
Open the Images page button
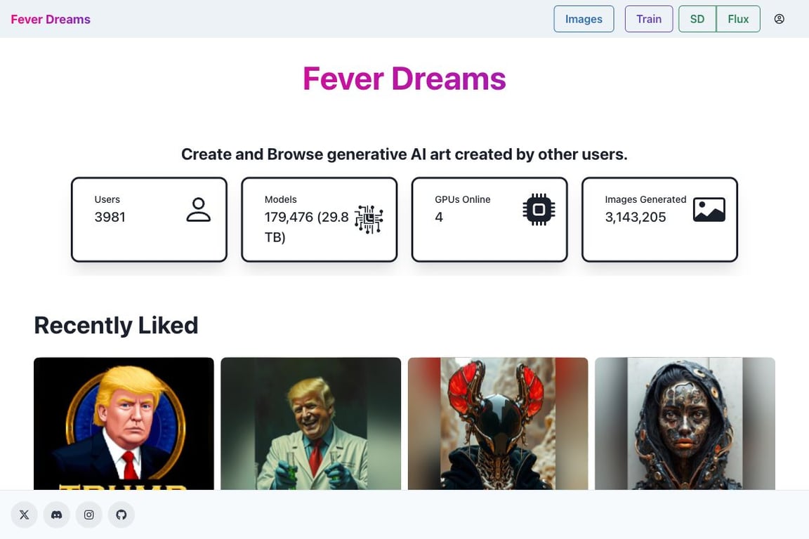[584, 19]
